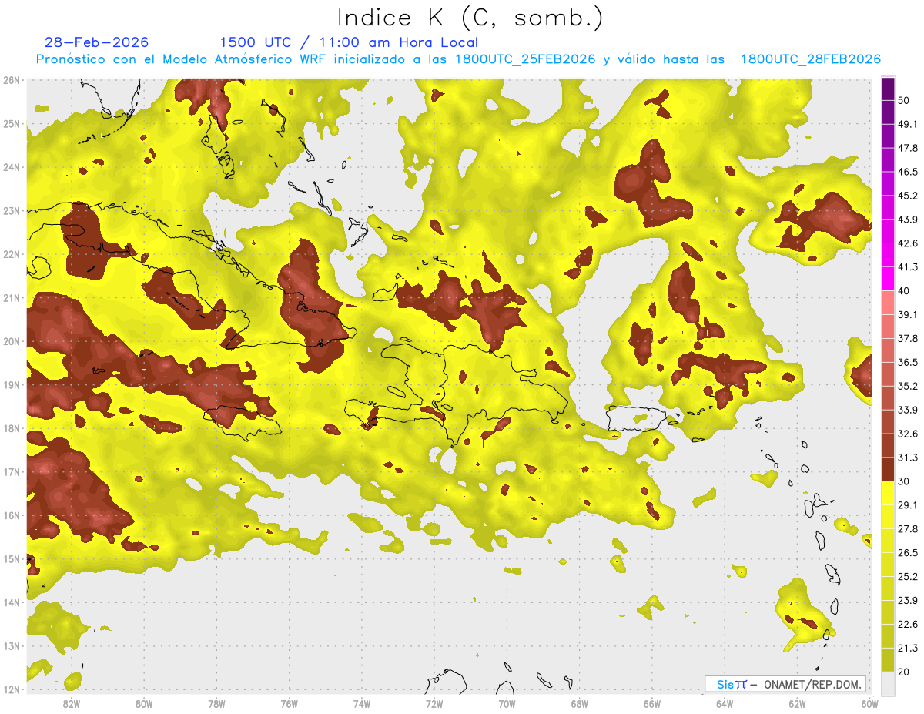Viewport: 924px width, 714px height.
Task: Click the '12N' latitude axis label
Action: click(x=12, y=689)
